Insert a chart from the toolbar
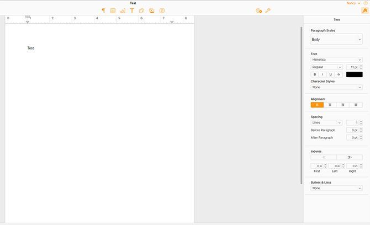This screenshot has height=225, width=370. 123,10
